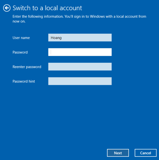
Task: Click the User name input field
Action: (x=80, y=38)
